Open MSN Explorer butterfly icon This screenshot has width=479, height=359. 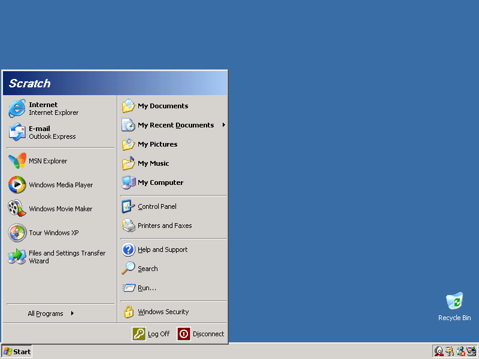pyautogui.click(x=17, y=161)
